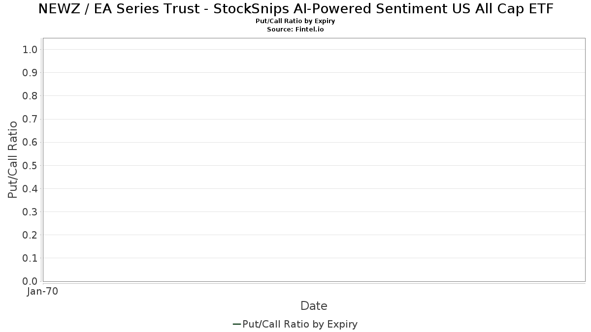Click the 0.6 y-axis tick label
This screenshot has width=591, height=332.
30,142
